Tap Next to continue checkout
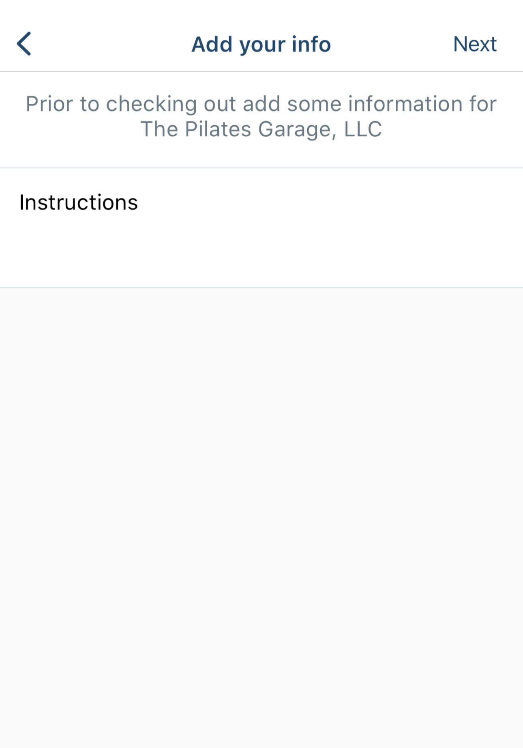The width and height of the screenshot is (523, 748). click(x=475, y=44)
